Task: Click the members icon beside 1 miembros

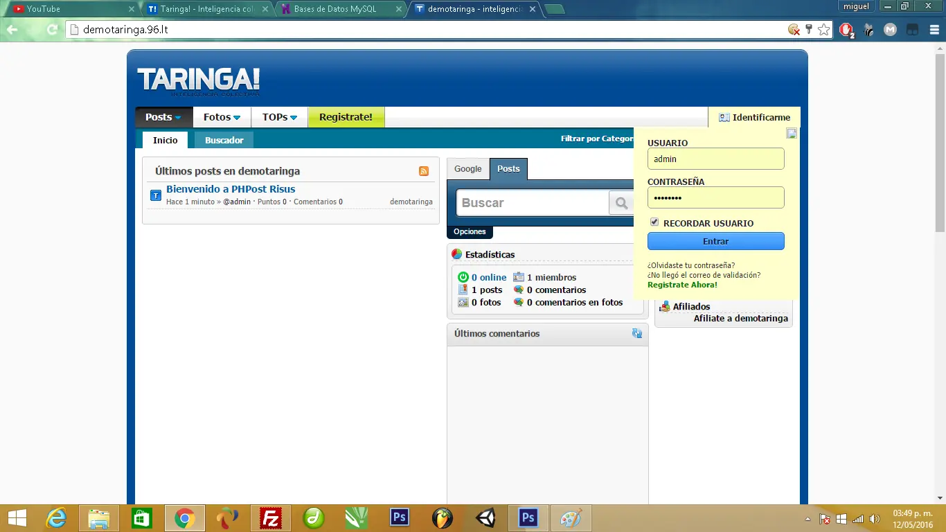Action: click(x=519, y=277)
